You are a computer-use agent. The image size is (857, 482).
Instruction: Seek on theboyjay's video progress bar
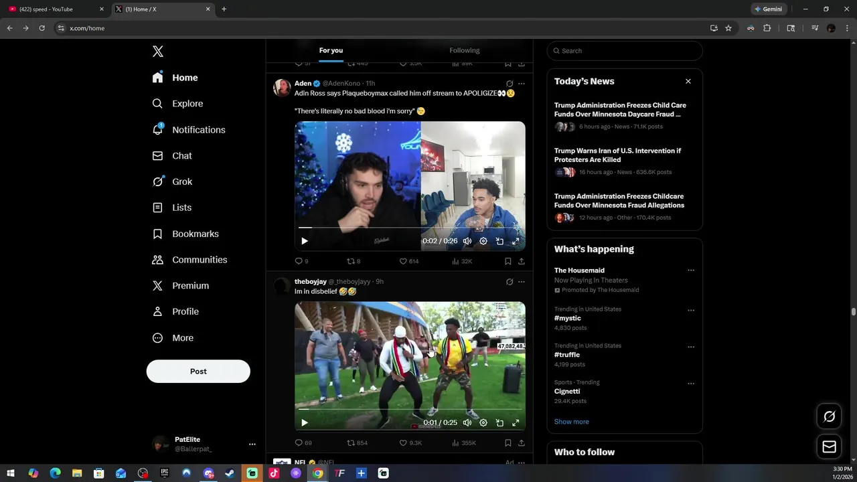tap(410, 409)
